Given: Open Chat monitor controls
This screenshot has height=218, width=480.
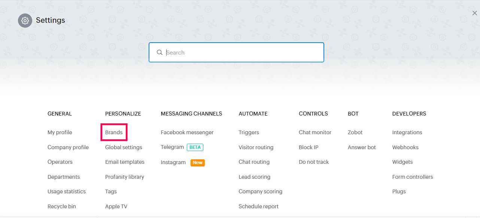Looking at the screenshot, I should coord(315,132).
